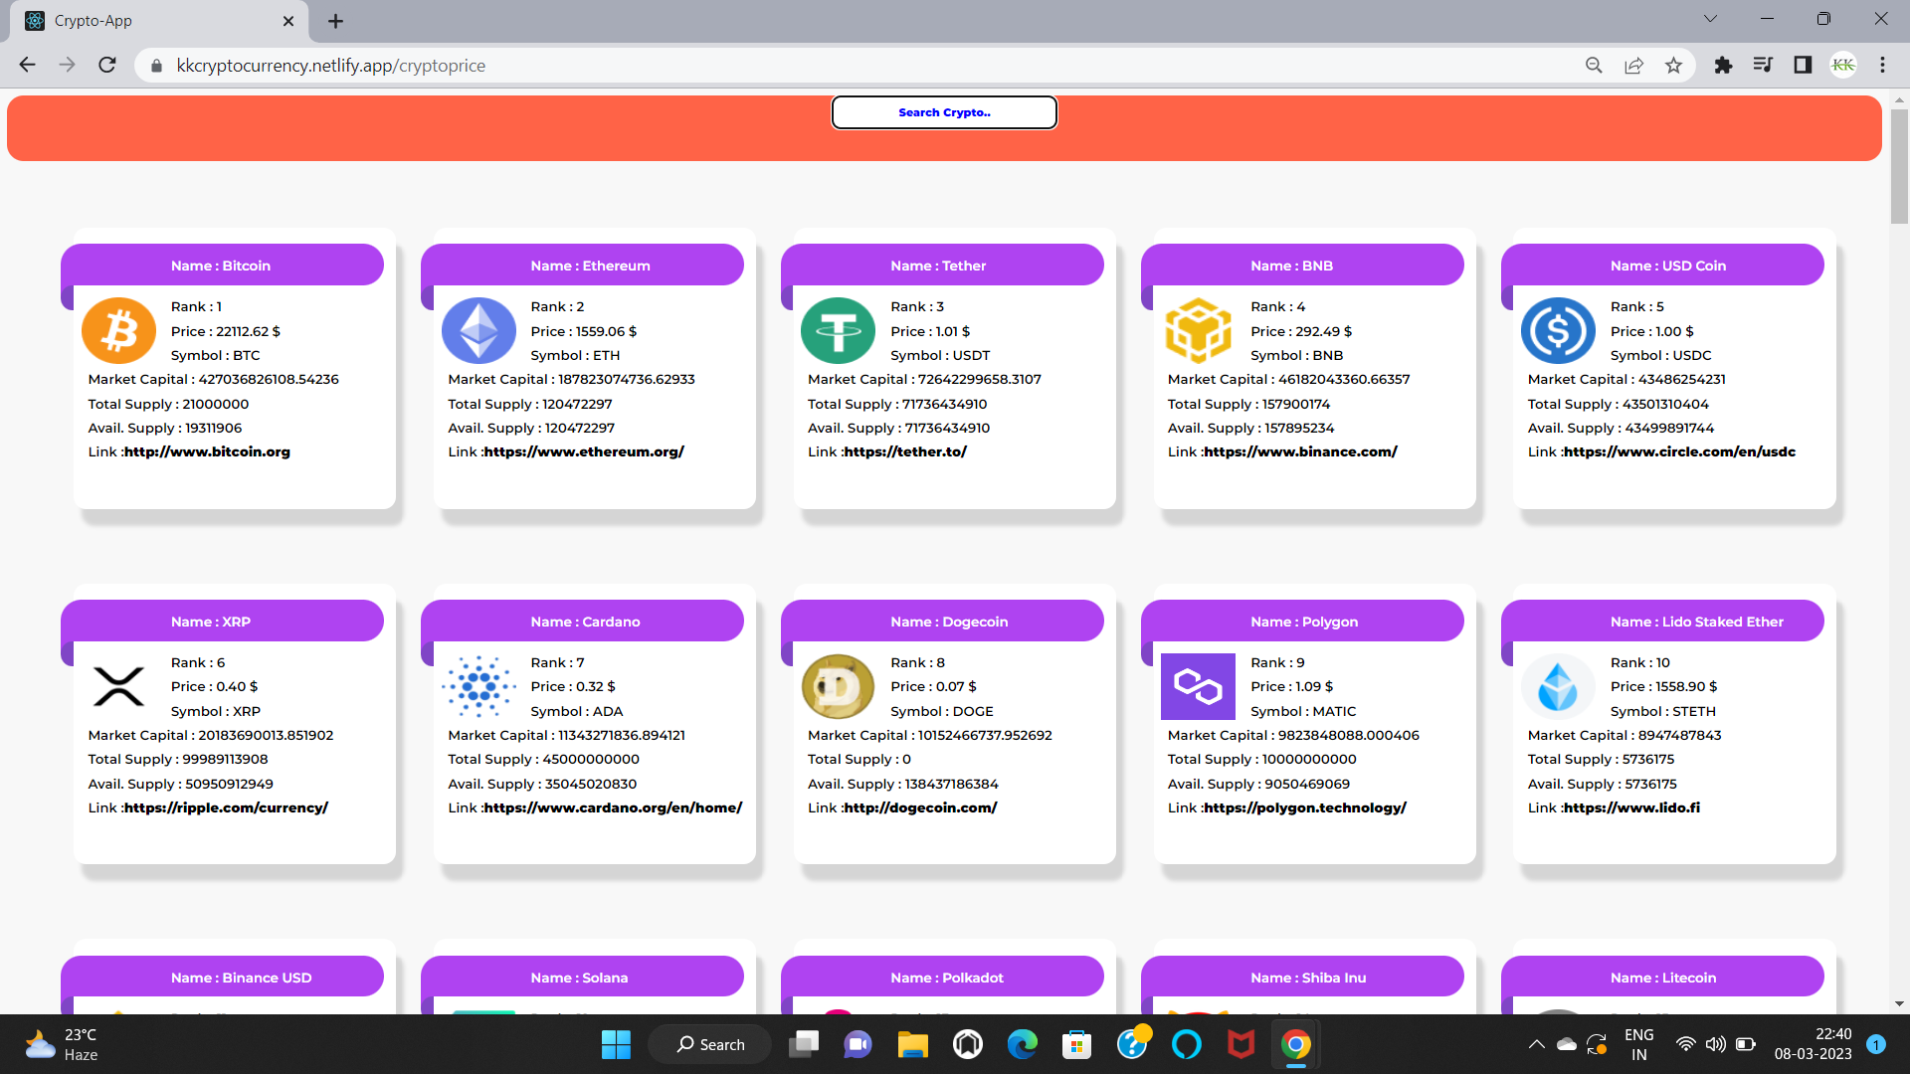Click the BNB logo icon
The width and height of the screenshot is (1910, 1074).
[x=1198, y=330]
